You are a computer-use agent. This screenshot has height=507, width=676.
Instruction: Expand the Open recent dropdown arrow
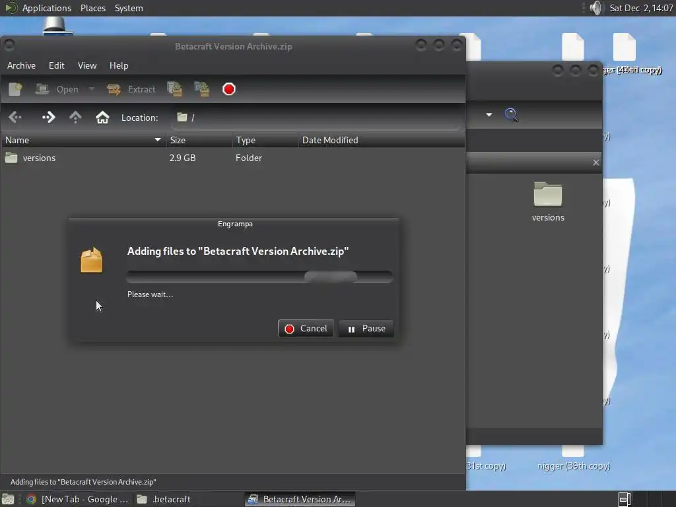(x=91, y=89)
